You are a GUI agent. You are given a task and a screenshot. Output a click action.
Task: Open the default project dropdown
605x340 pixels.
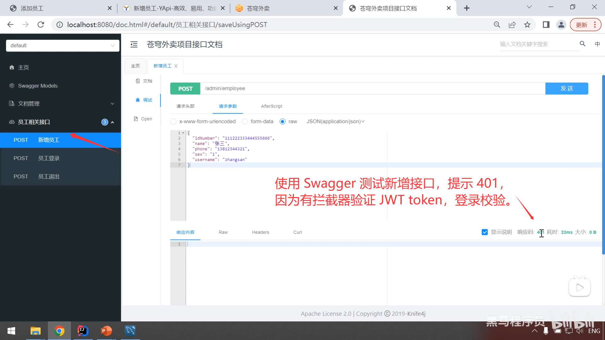62,45
